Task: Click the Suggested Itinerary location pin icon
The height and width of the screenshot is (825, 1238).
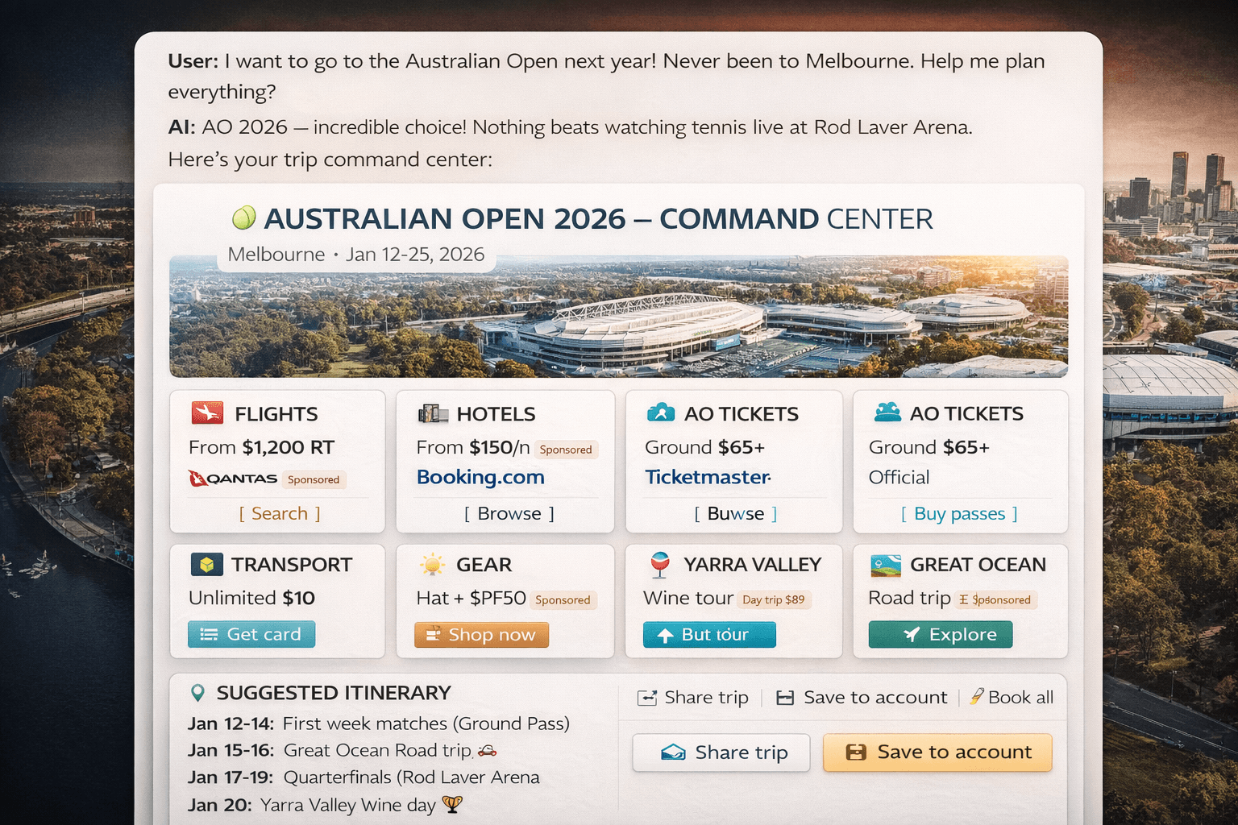Action: (197, 693)
